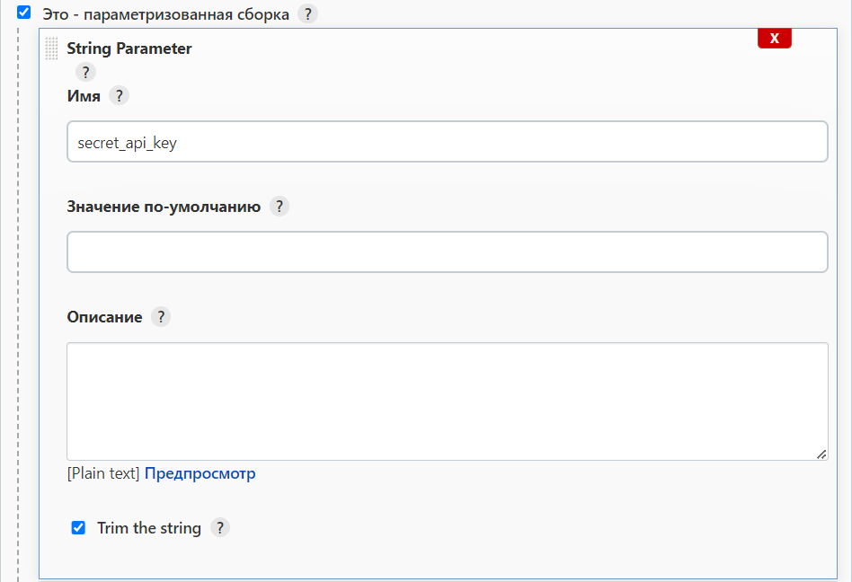Focus the Имя field containing secret_api_key

click(x=447, y=141)
